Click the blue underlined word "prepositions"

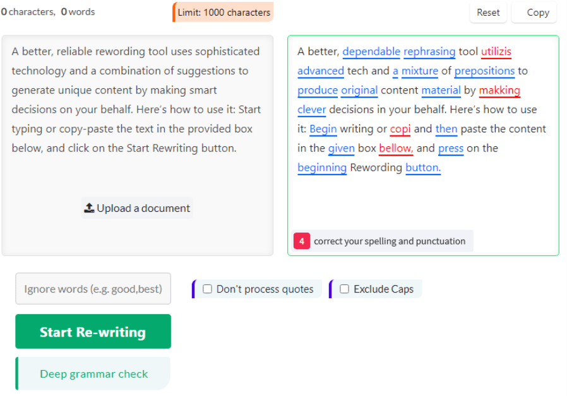484,71
